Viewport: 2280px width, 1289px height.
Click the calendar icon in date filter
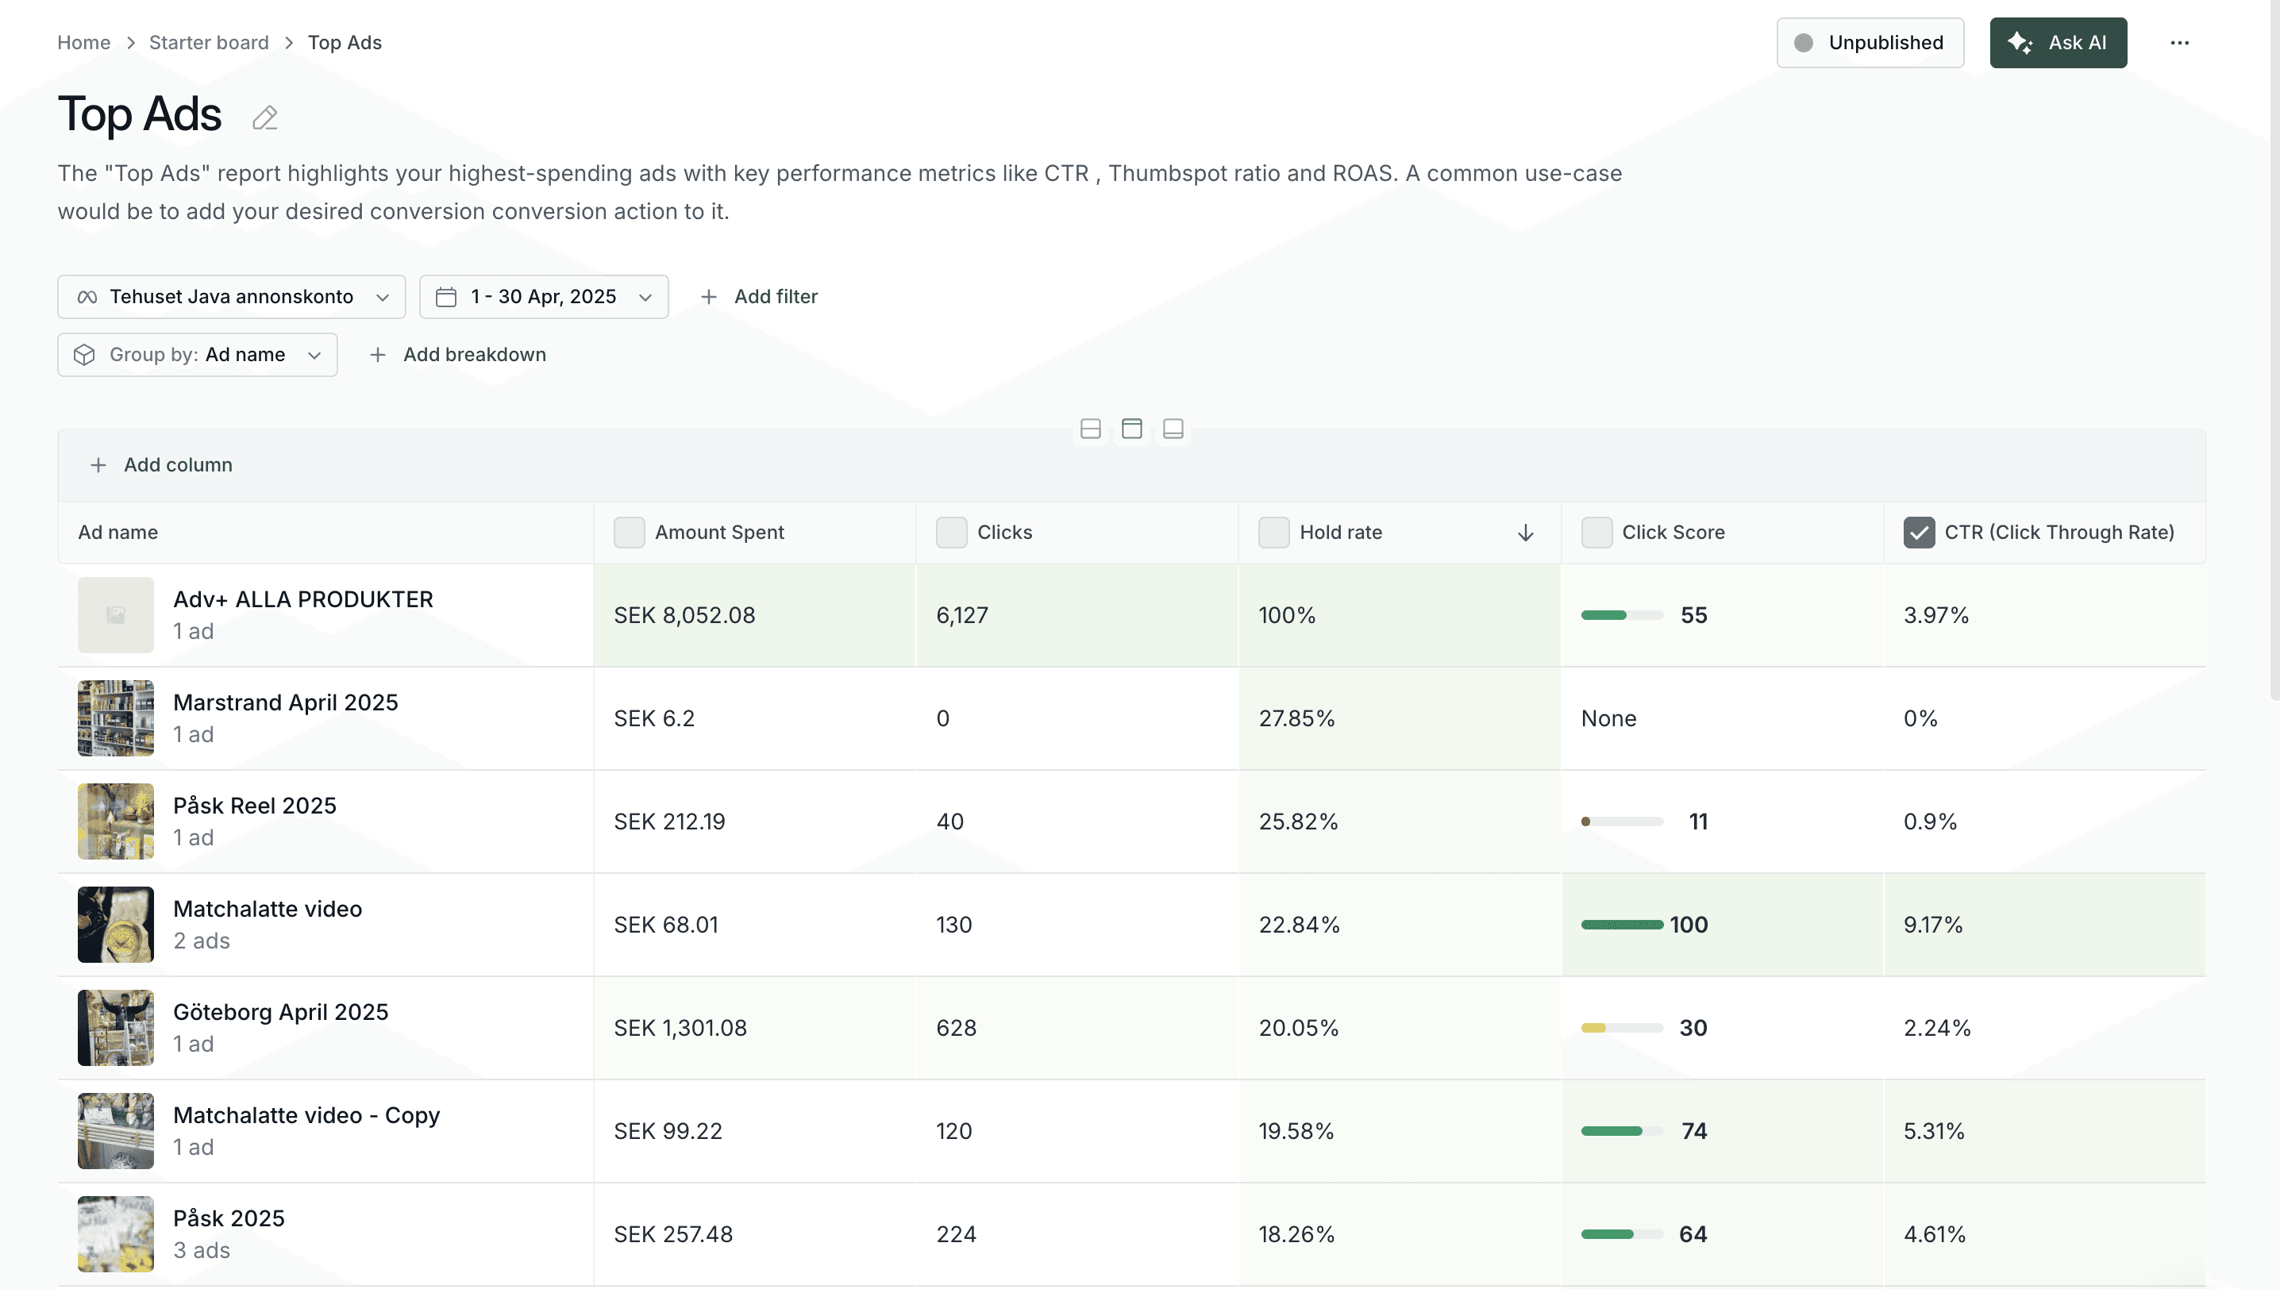[x=446, y=297]
